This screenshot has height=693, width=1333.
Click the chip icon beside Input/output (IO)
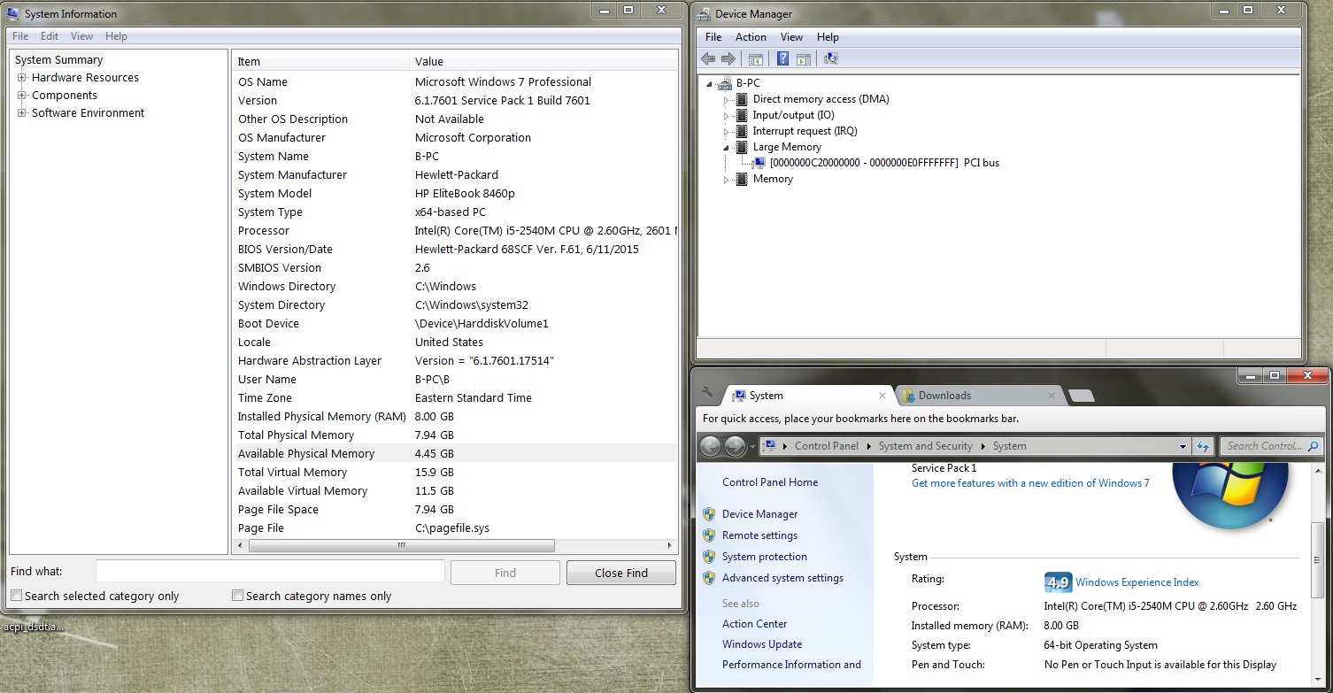(x=742, y=115)
